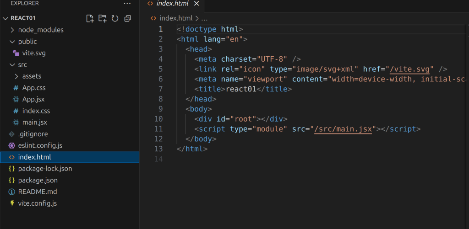Click the info icon beside README.md
Viewport: 469px width, 229px height.
point(12,192)
